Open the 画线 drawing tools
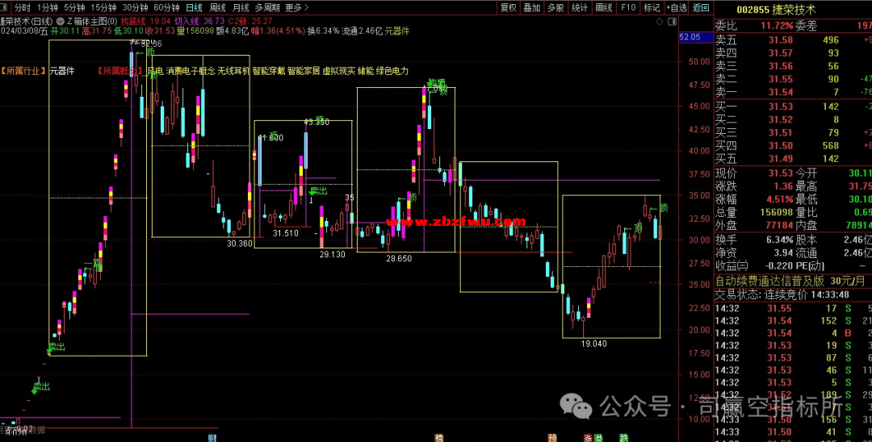This screenshot has height=442, width=872. tap(603, 7)
